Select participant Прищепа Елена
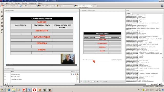Image resolution: width=164 pixels, height=92 pixels. pyautogui.click(x=16, y=77)
